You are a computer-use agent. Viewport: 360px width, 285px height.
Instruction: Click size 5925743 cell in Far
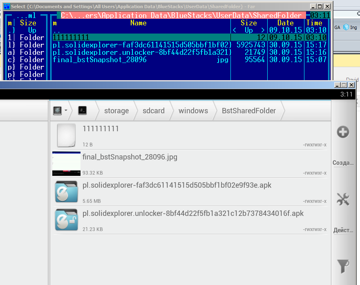(251, 45)
